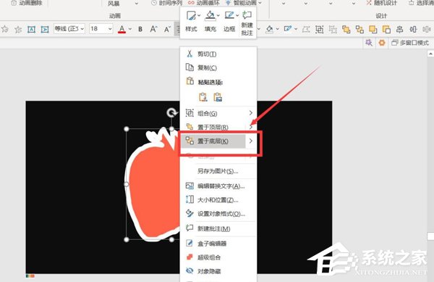
Task: Click the align objects icon in toolbar
Action: point(399,29)
